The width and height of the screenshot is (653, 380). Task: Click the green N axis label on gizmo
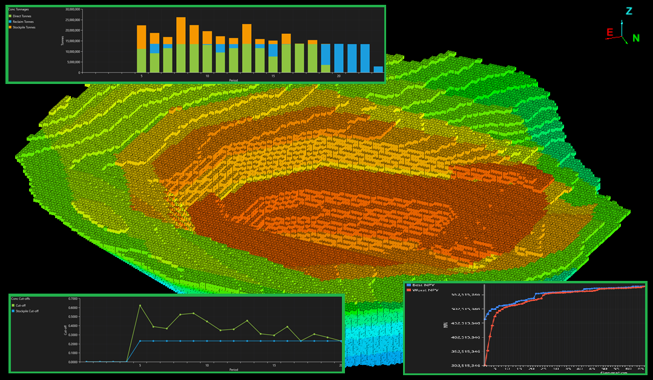coord(636,38)
